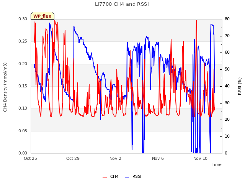Click the 0.25 left axis value

click(x=23, y=41)
